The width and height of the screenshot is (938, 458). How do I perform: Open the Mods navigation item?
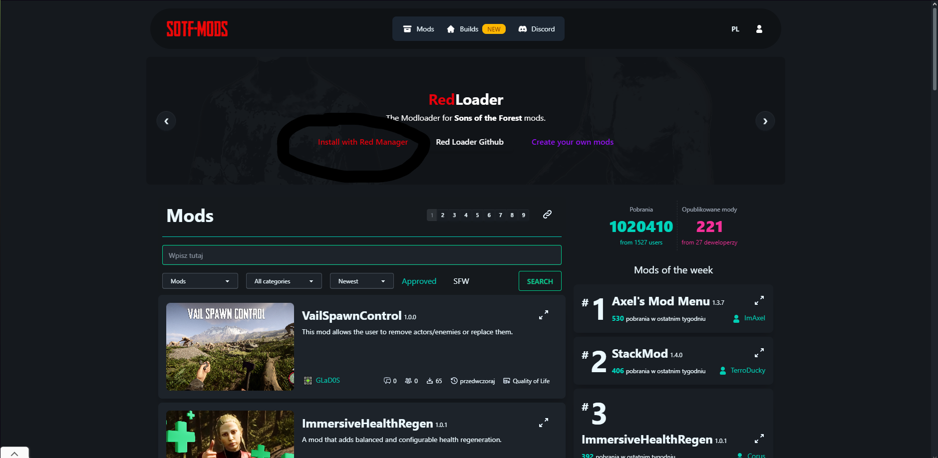click(419, 29)
